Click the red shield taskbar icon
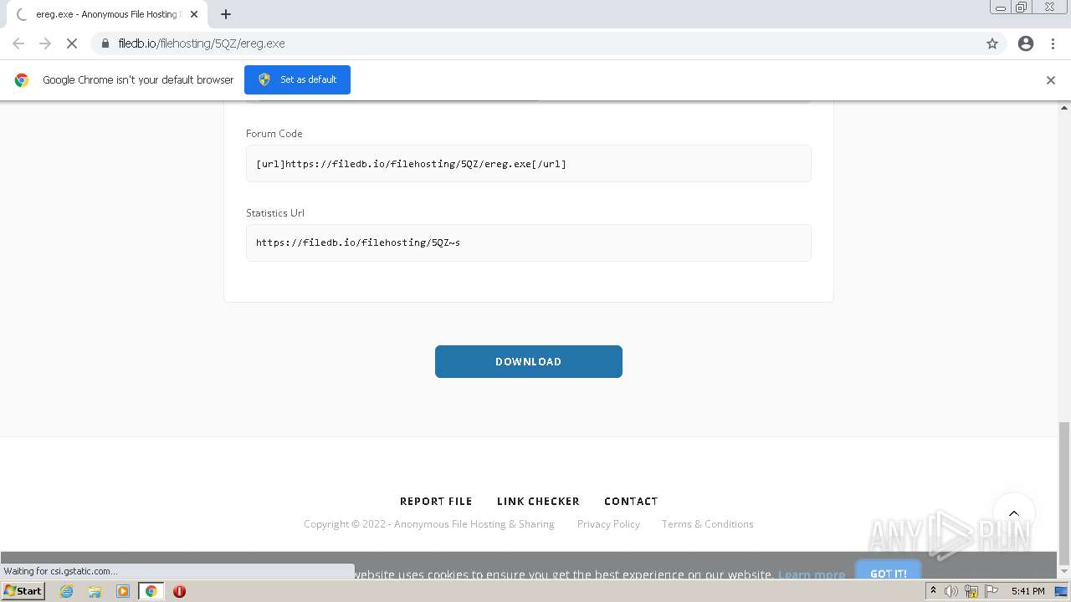The width and height of the screenshot is (1071, 602). coord(179,591)
